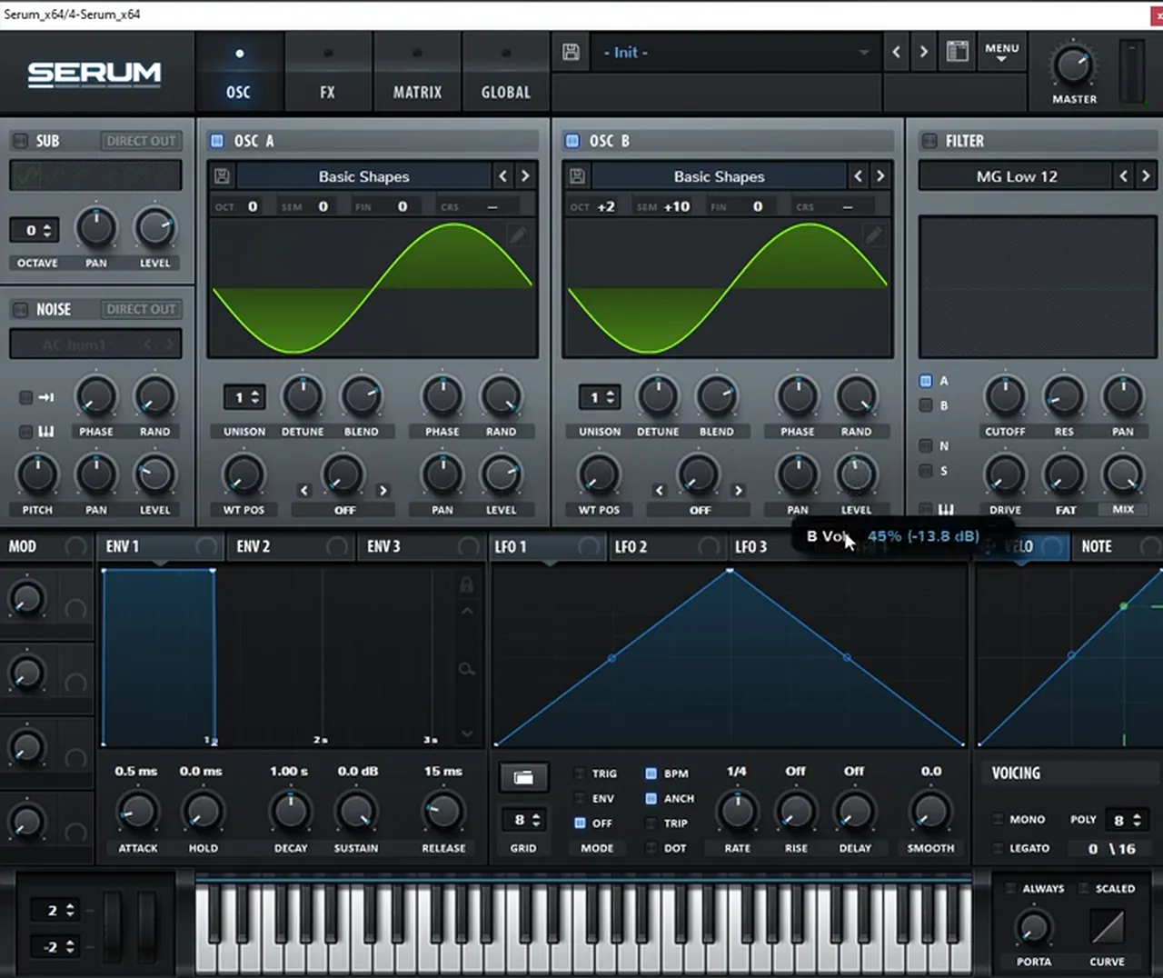This screenshot has height=978, width=1163.
Task: Click next wavetable arrow in OSC A
Action: [x=525, y=176]
